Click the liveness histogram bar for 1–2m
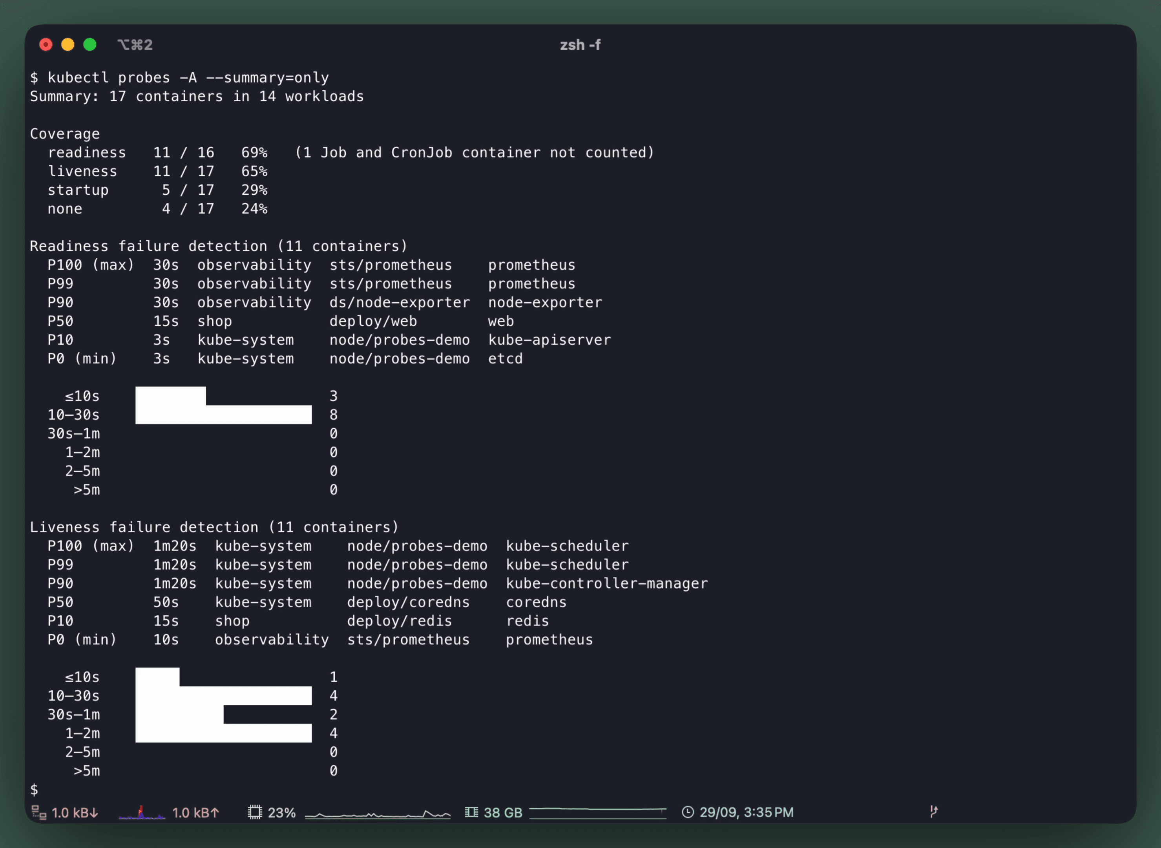 223,733
